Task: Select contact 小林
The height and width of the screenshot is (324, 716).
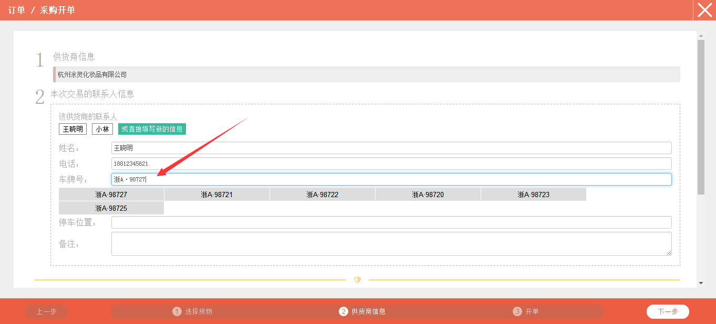Action: pyautogui.click(x=102, y=129)
